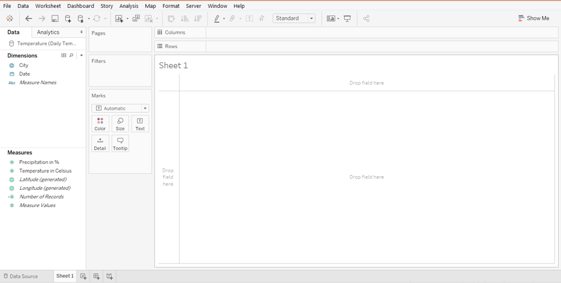Open the Dashboard menu
This screenshot has height=283, width=561.
pyautogui.click(x=81, y=6)
